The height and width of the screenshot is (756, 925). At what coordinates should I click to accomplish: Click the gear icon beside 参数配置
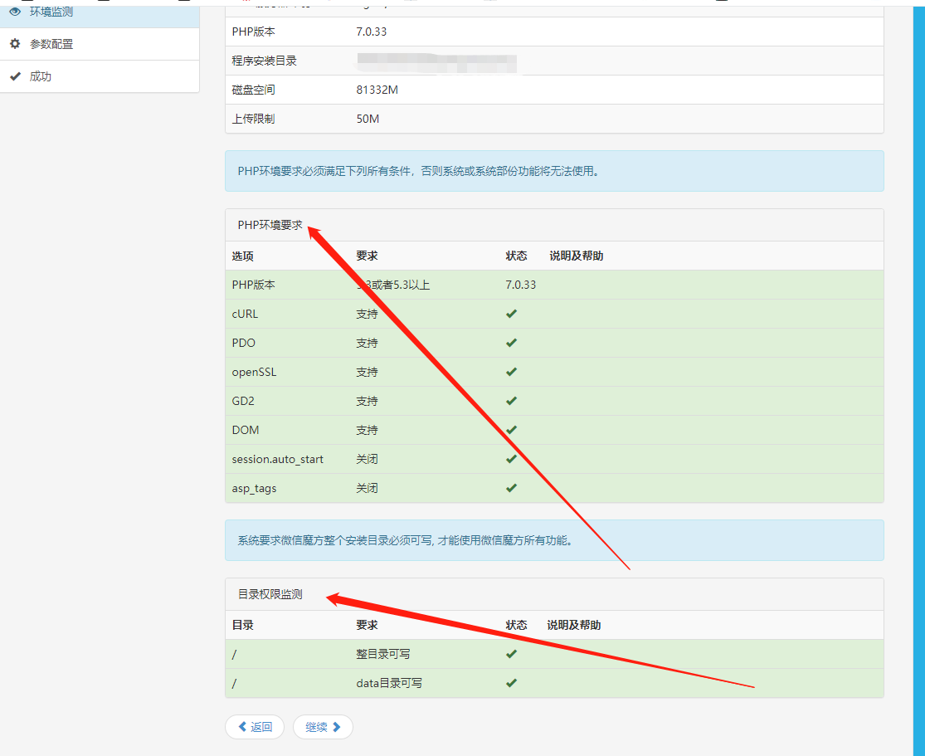[15, 44]
